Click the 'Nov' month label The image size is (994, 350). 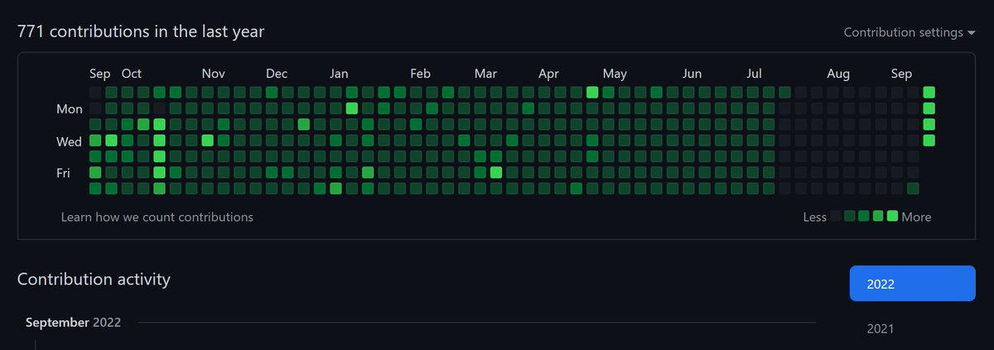(213, 74)
